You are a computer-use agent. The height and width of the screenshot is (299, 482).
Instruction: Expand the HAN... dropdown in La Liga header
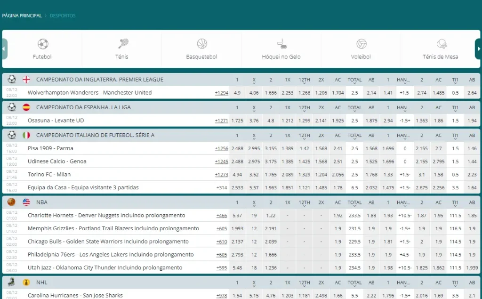click(x=403, y=108)
